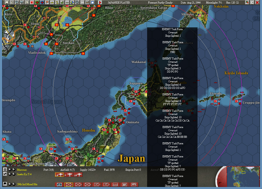This screenshot has width=262, height=189.
Task: Click the red rising sun flag toolbar icon
Action: coord(32,2)
